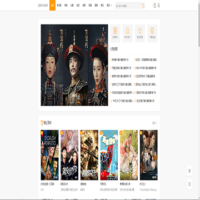Open list entry numbered 11
This screenshot has width=200, height=200.
121,101
